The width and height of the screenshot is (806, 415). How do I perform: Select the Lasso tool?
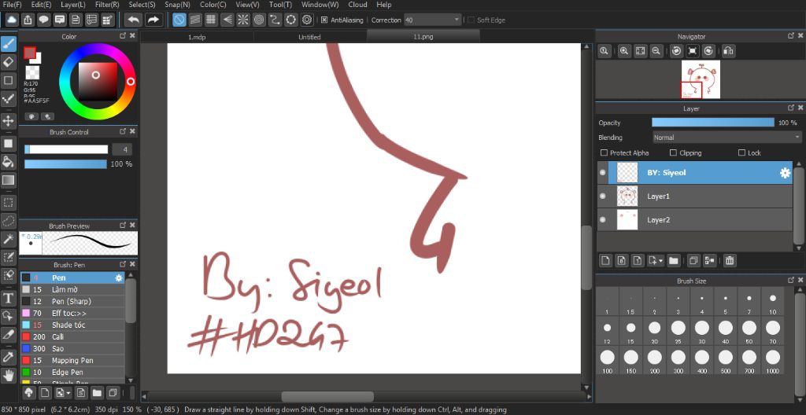coord(8,221)
